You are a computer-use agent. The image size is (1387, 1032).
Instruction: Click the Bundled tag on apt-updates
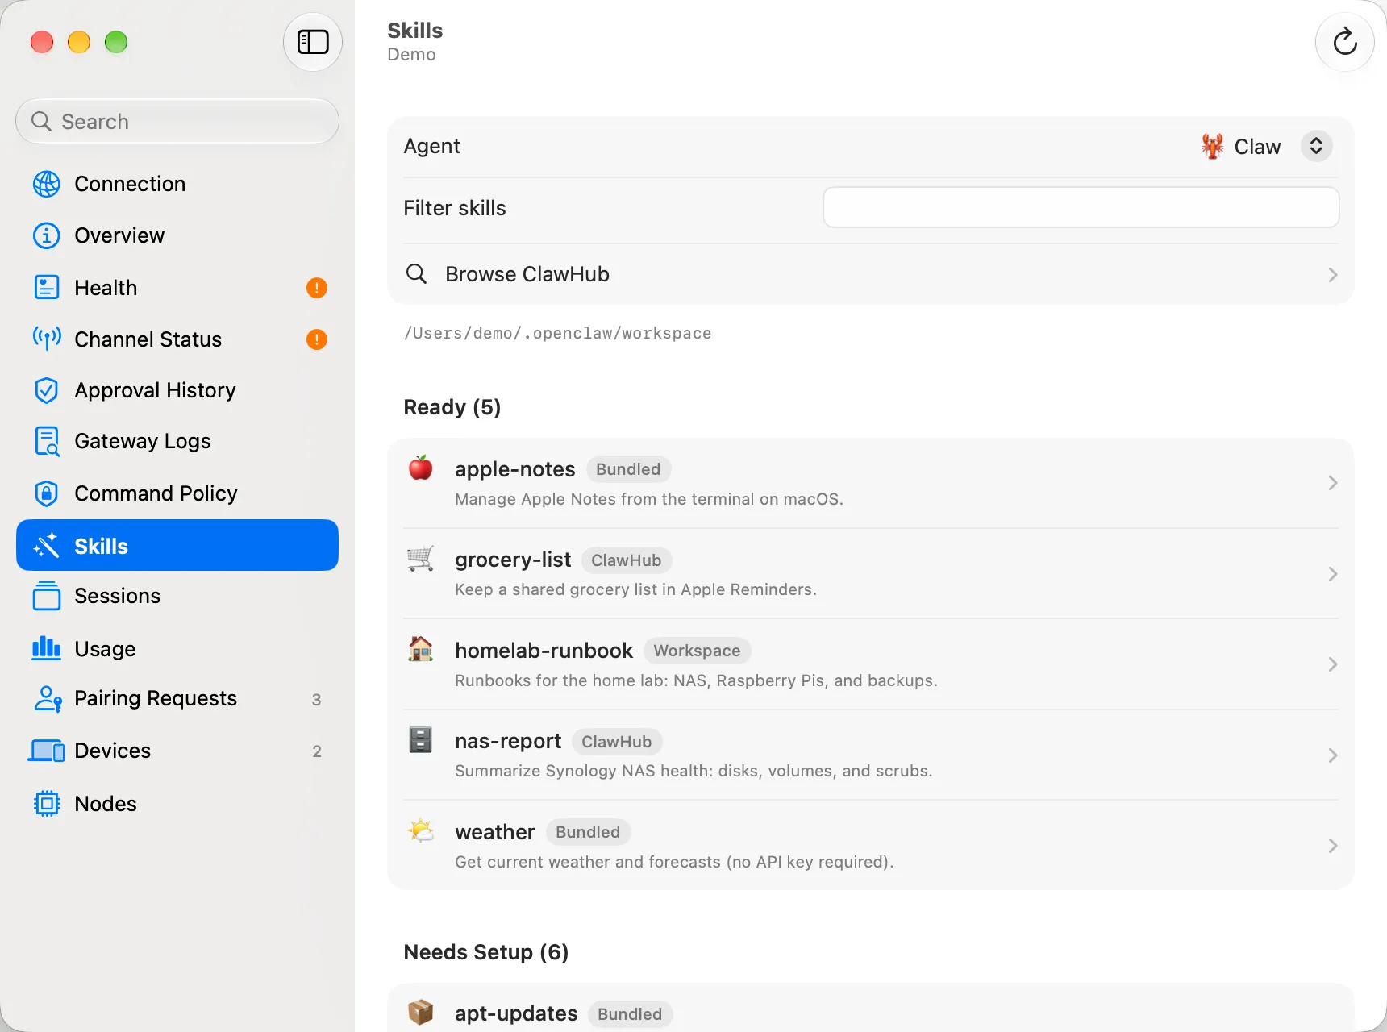pos(630,1014)
